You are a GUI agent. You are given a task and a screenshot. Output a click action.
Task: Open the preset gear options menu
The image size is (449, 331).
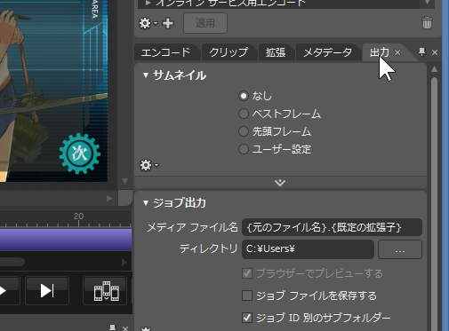point(148,23)
